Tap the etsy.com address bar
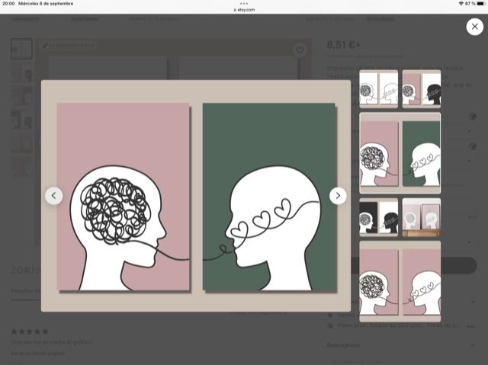 tap(244, 10)
